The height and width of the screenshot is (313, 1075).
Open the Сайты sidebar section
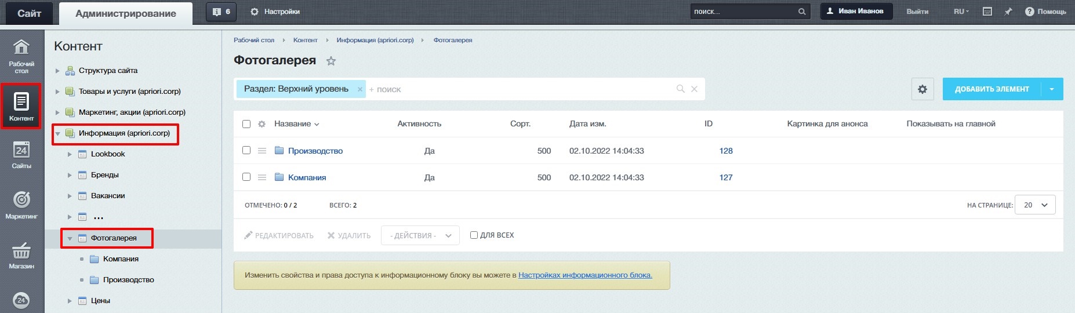click(x=21, y=155)
